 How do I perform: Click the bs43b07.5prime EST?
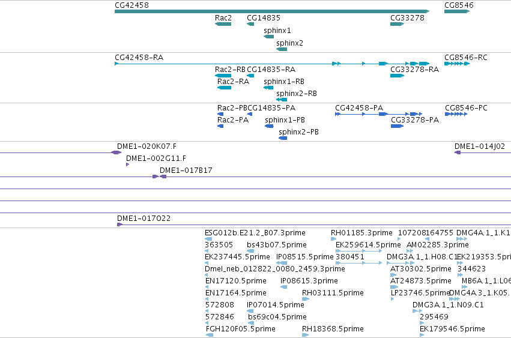[250, 251]
